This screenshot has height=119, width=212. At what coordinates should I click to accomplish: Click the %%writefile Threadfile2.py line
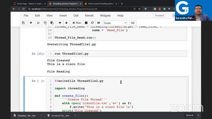tap(79, 81)
